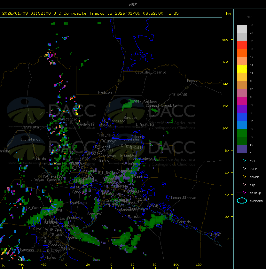Pick the red 65 dBZ legend swatch
The width and height of the screenshot is (266, 269).
pos(242,45)
